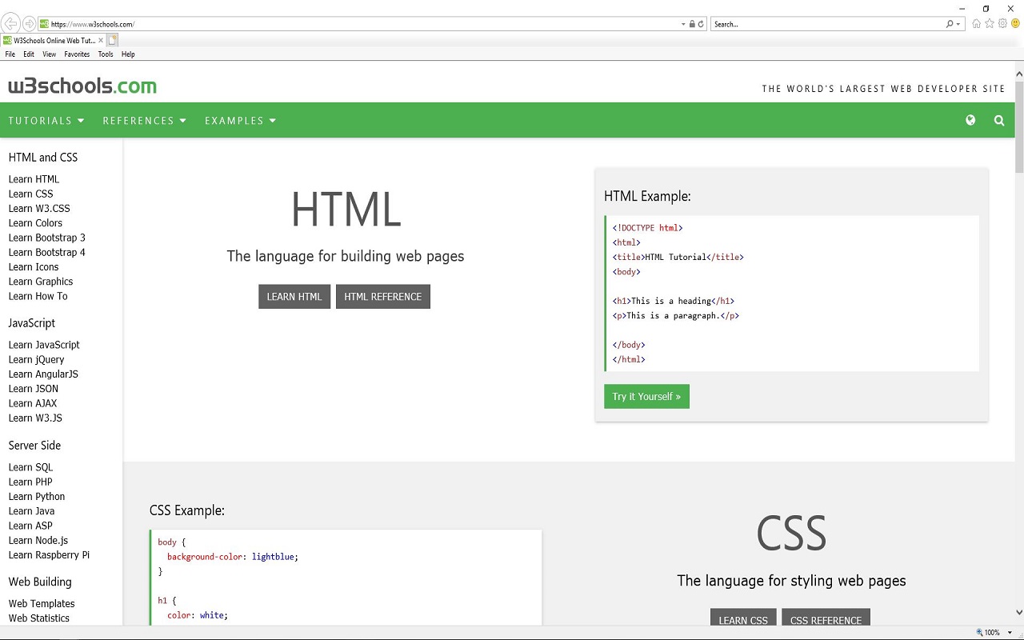This screenshot has height=640, width=1024.
Task: Click the scroll-down arrow of the page scrollbar
Action: [1019, 612]
